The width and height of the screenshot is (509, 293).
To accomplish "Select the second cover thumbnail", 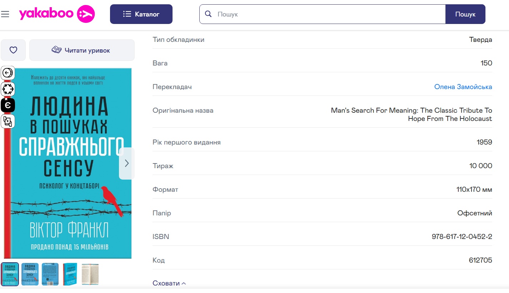I will pyautogui.click(x=30, y=274).
